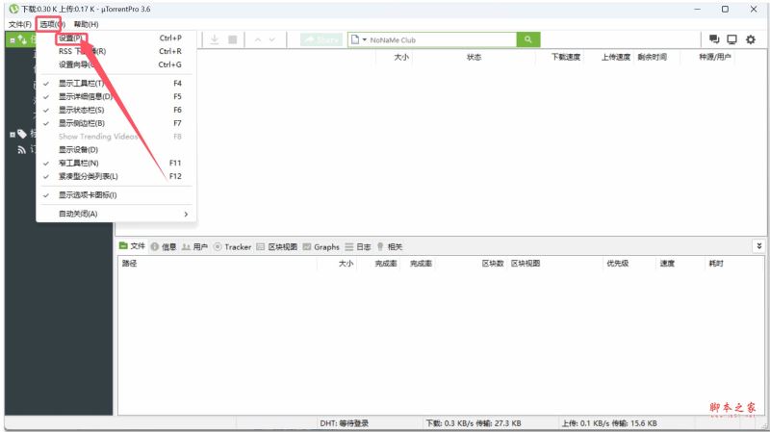Switch to the Tracker tab
This screenshot has width=770, height=432.
(233, 247)
